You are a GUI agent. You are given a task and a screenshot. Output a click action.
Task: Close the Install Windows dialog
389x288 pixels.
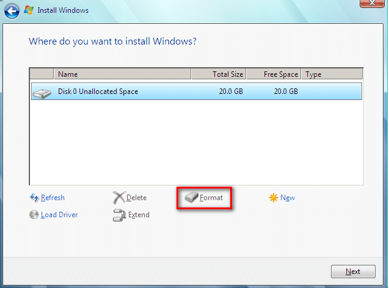pos(372,3)
